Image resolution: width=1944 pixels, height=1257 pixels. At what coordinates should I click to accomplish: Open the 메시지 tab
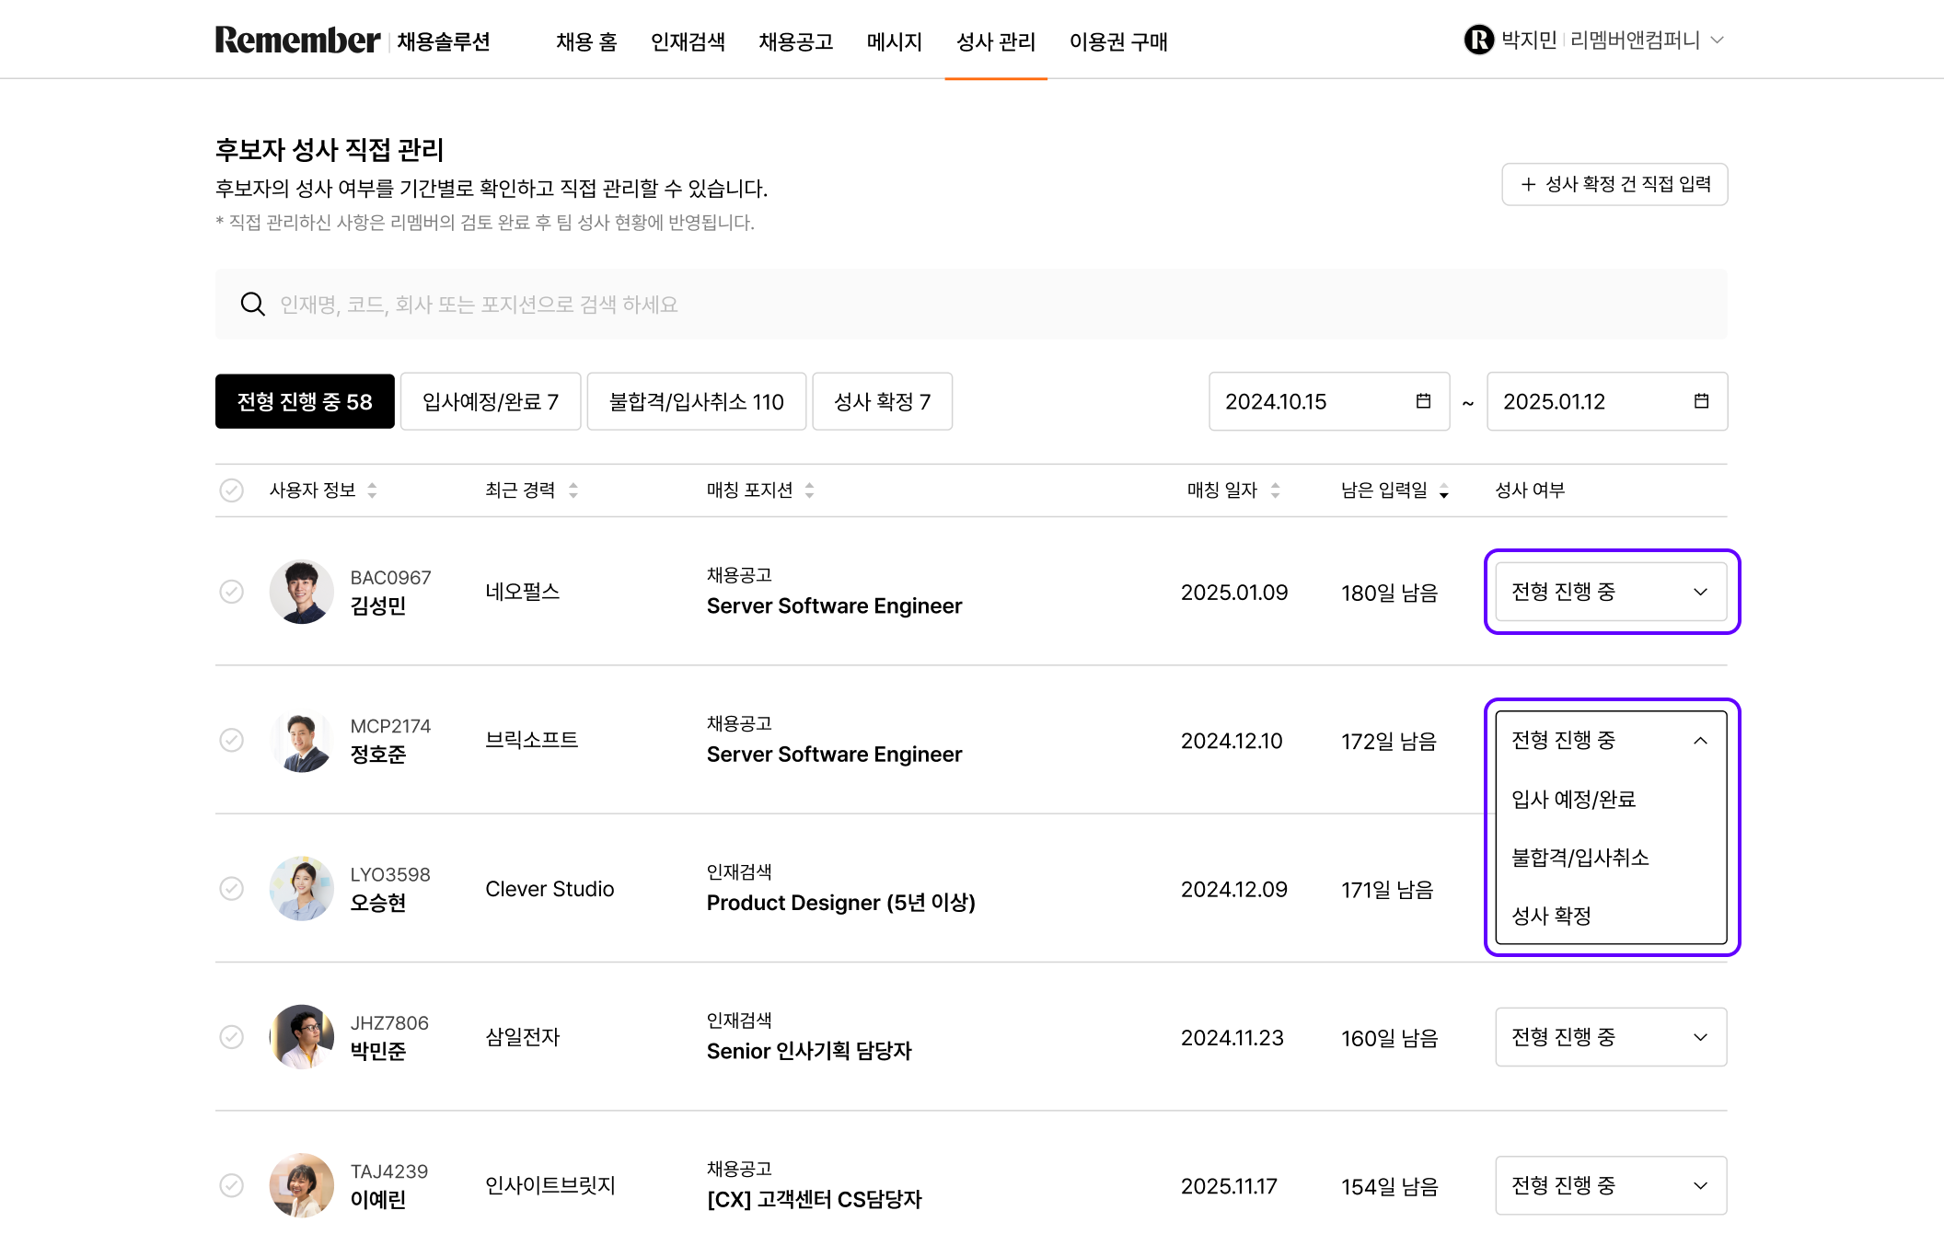coord(894,42)
